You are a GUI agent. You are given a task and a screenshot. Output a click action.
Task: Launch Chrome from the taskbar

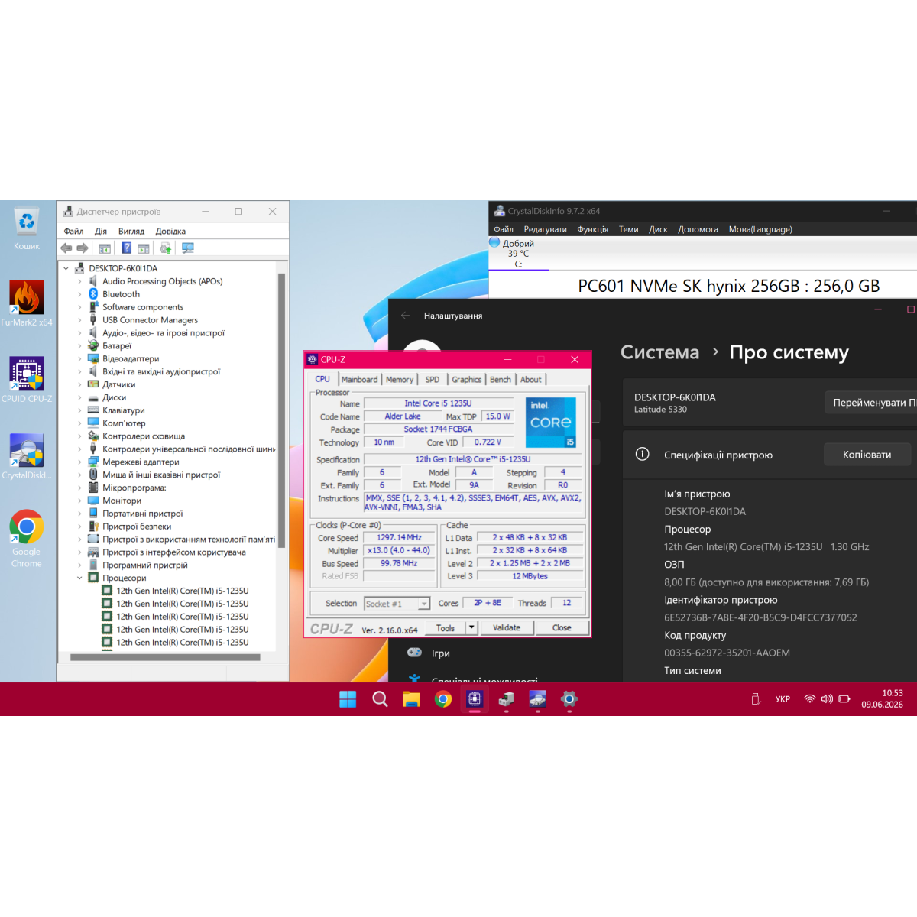tap(443, 699)
